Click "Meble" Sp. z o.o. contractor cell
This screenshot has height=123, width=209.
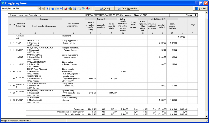44,43
